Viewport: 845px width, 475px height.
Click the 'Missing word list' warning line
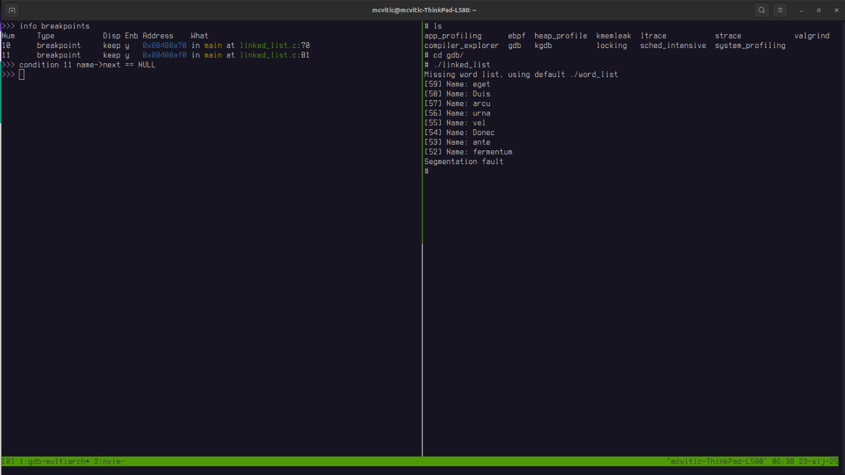point(521,74)
